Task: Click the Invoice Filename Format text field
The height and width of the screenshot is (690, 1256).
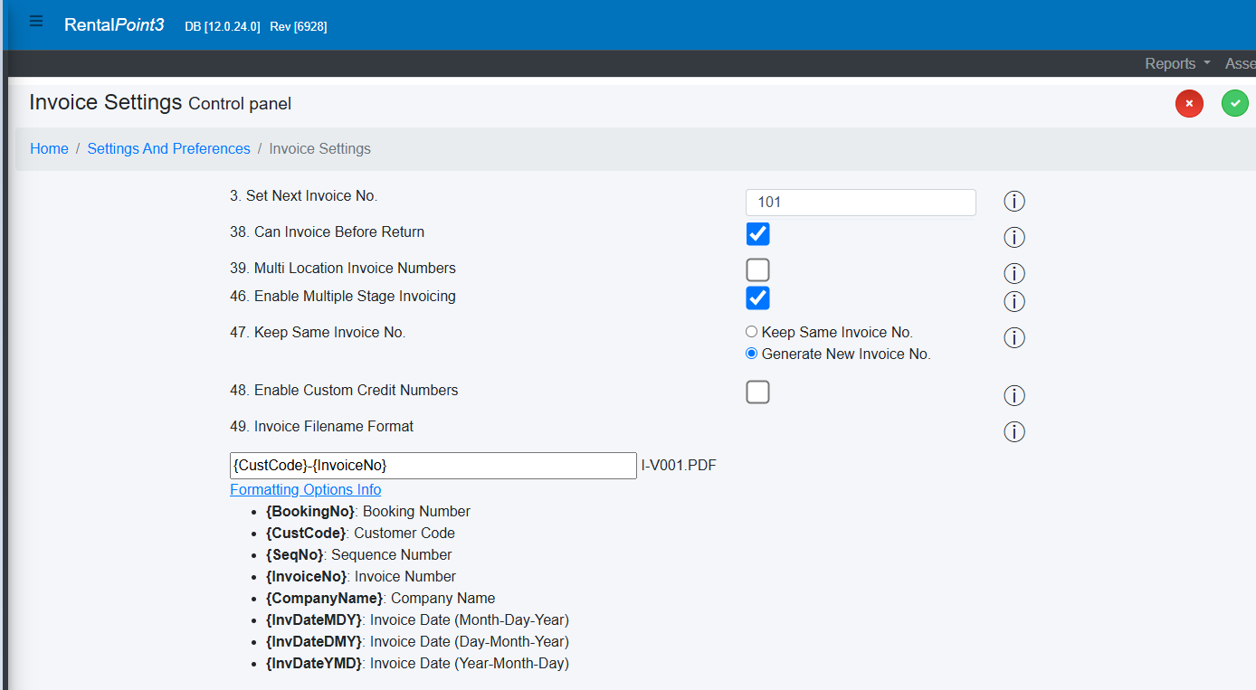Action: pyautogui.click(x=433, y=466)
